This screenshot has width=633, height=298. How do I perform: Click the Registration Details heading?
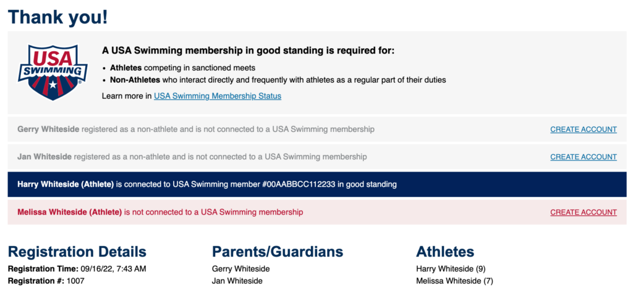coord(77,252)
